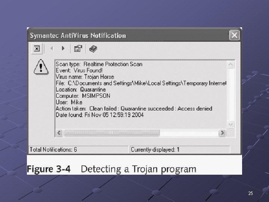Click the horizontal scrollbar left arrow
The image size is (269, 202).
click(59, 133)
